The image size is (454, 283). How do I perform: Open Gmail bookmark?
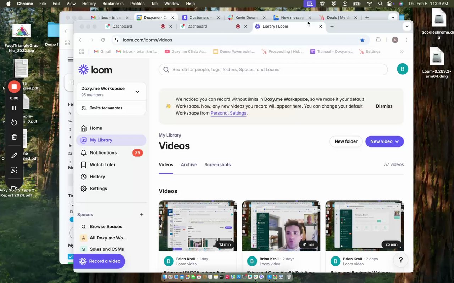click(x=102, y=52)
